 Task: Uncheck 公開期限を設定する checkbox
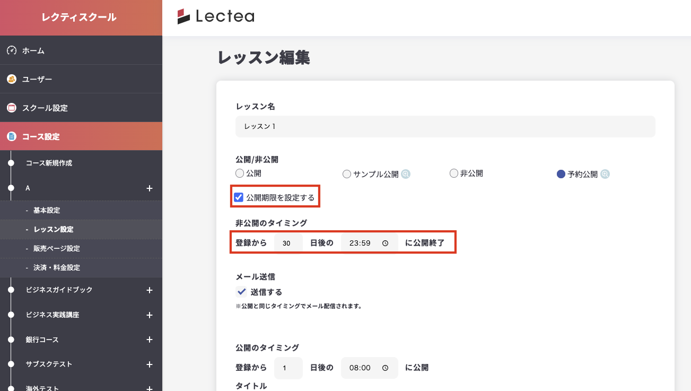(x=239, y=197)
